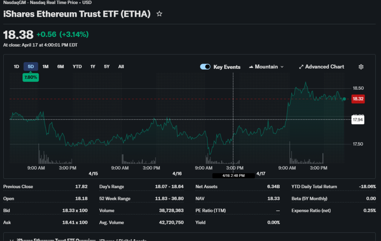Click the white 17.94 crosshair price label

(358, 120)
